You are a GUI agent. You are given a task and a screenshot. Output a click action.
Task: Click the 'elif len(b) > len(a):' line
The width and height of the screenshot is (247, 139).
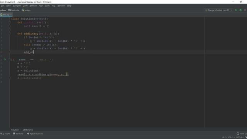point(41,45)
